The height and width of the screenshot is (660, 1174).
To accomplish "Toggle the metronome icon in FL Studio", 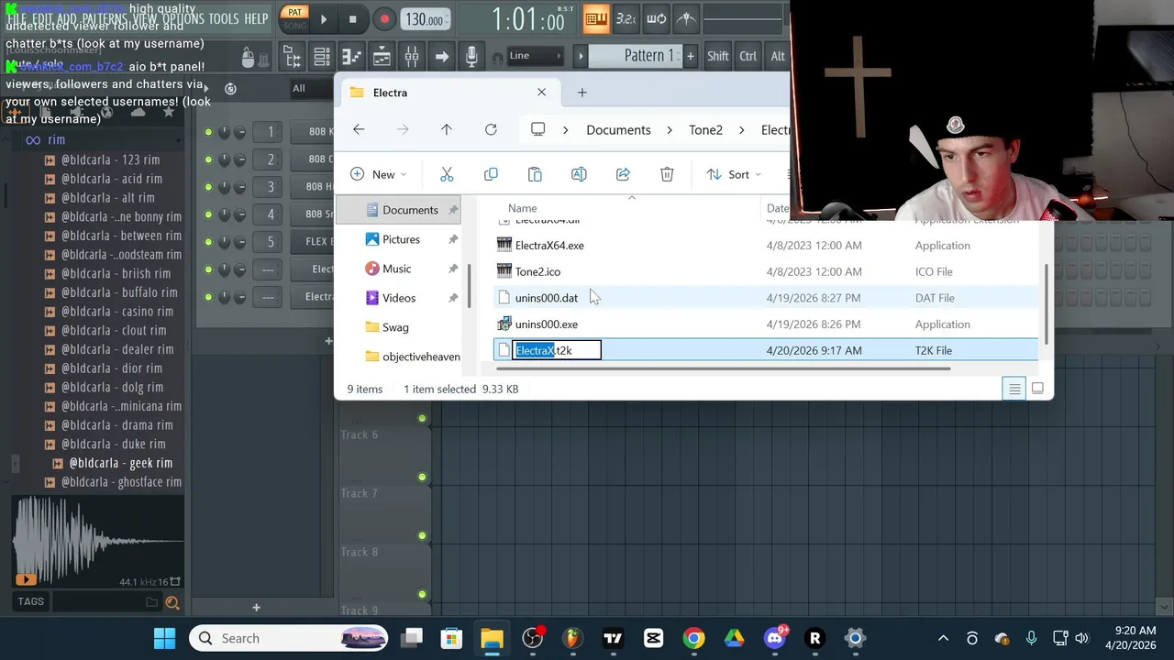I will click(686, 18).
